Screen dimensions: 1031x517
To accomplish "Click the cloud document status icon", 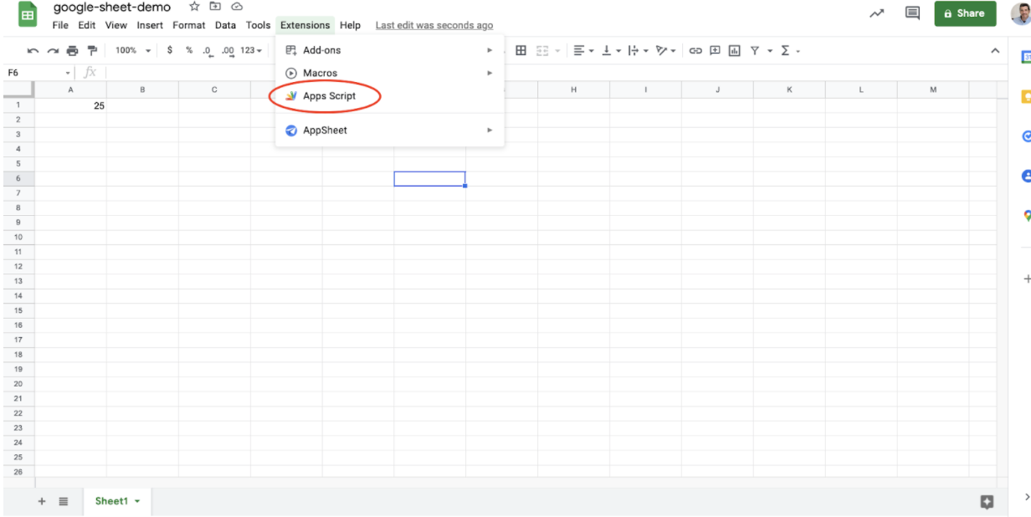I will 237,7.
